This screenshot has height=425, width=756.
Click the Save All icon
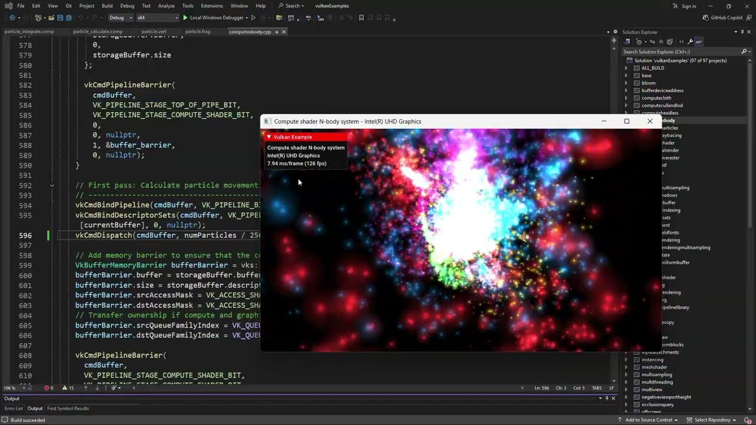click(69, 18)
